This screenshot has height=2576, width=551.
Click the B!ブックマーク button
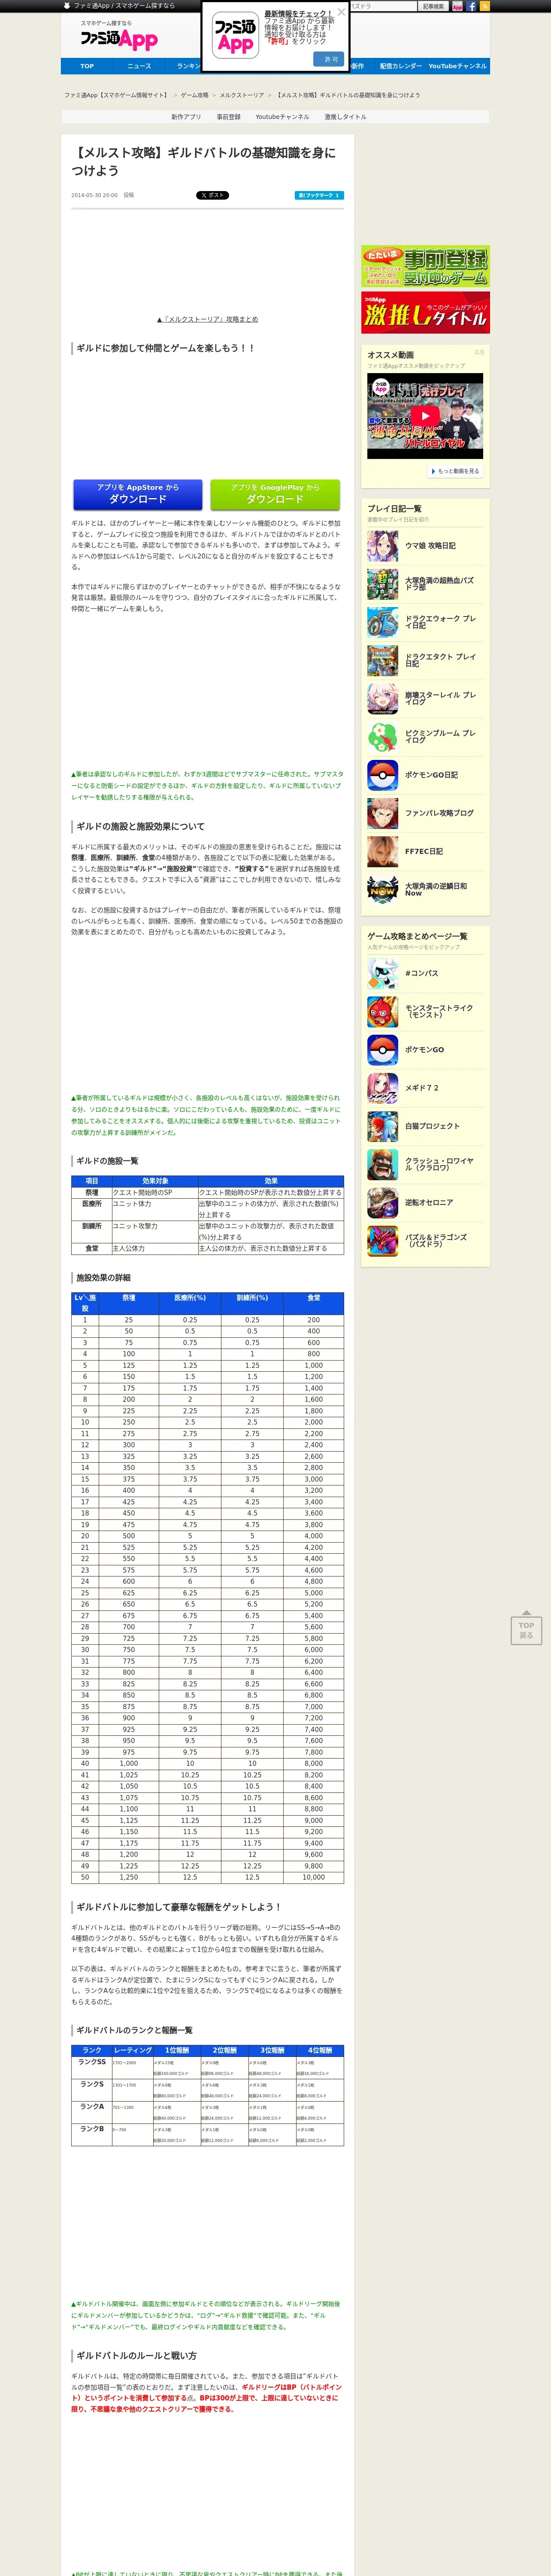[319, 195]
